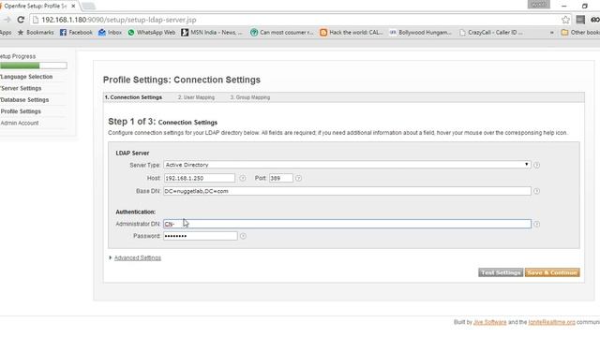Expand Advanced Settings disclosure triangle
The width and height of the screenshot is (600, 337).
tap(111, 258)
